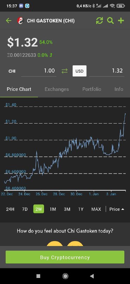
Task: Open search with magnifier icon
Action: pyautogui.click(x=110, y=21)
